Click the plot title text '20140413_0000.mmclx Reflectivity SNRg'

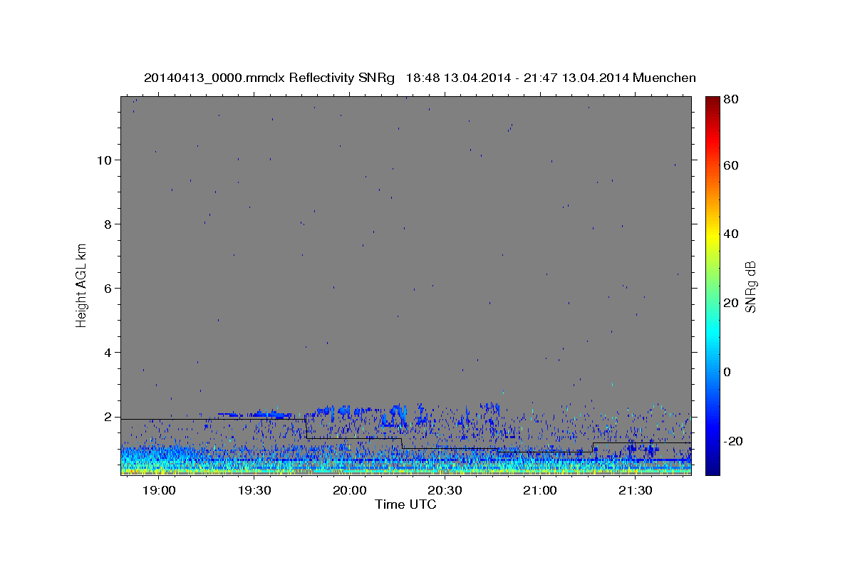[269, 78]
